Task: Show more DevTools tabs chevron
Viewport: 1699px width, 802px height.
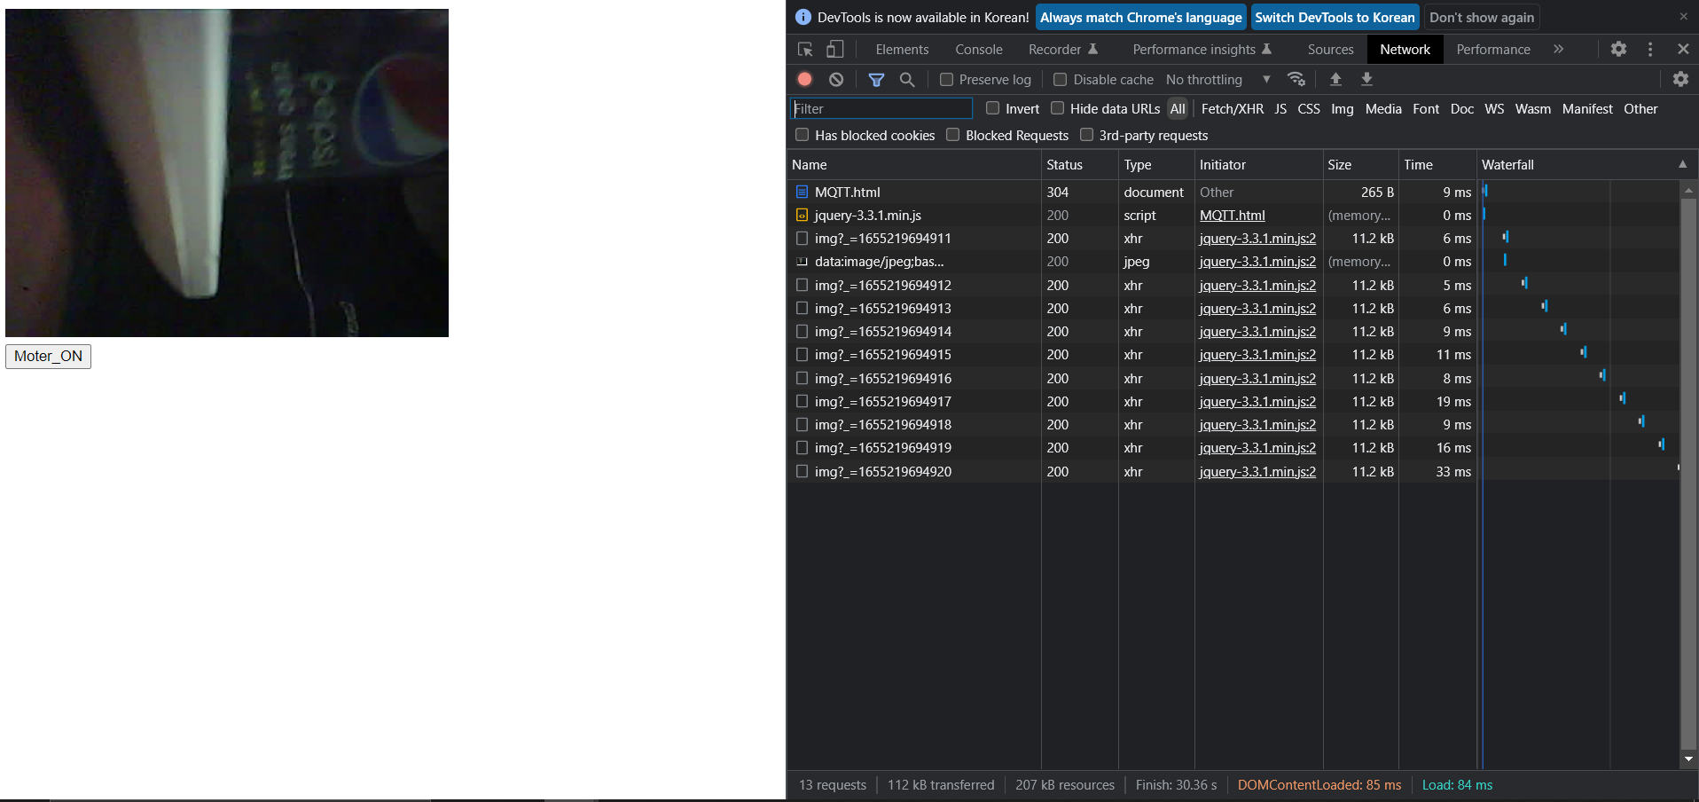Action: coord(1558,50)
